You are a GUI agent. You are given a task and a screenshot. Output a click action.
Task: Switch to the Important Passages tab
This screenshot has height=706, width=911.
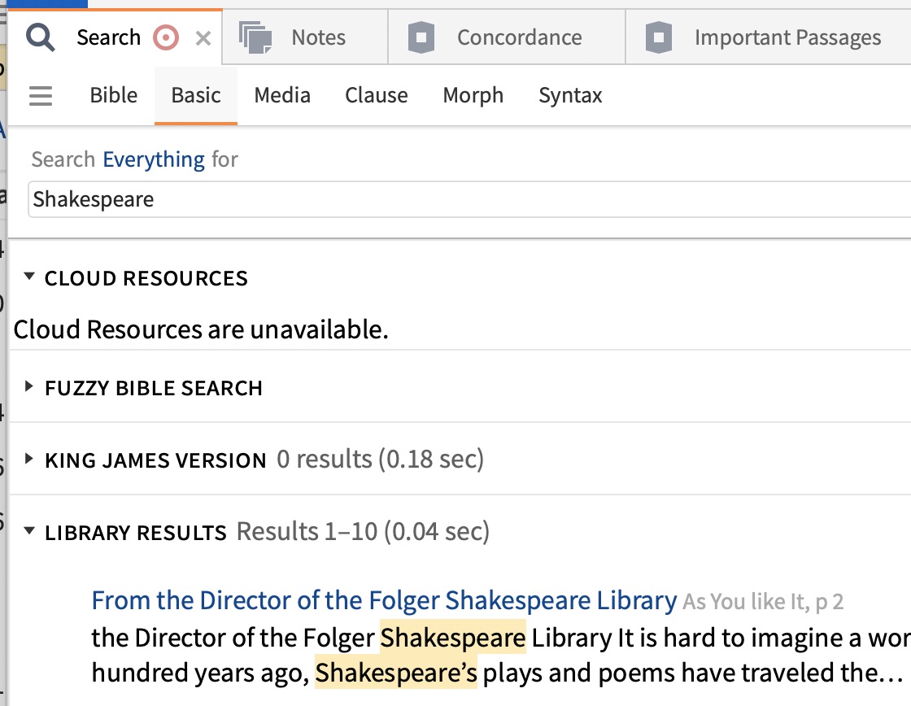point(768,37)
